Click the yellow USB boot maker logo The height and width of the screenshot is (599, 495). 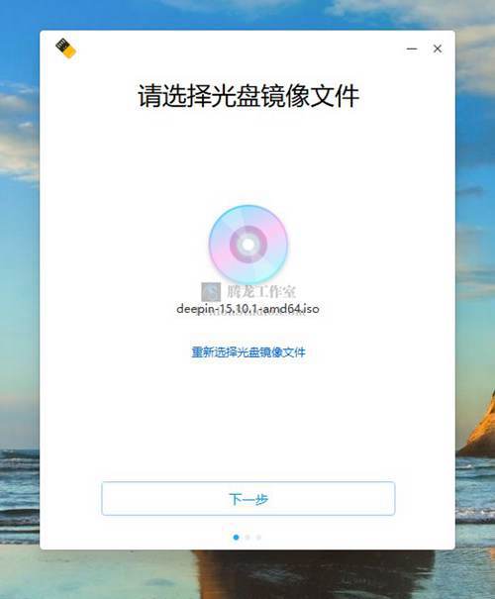point(65,49)
